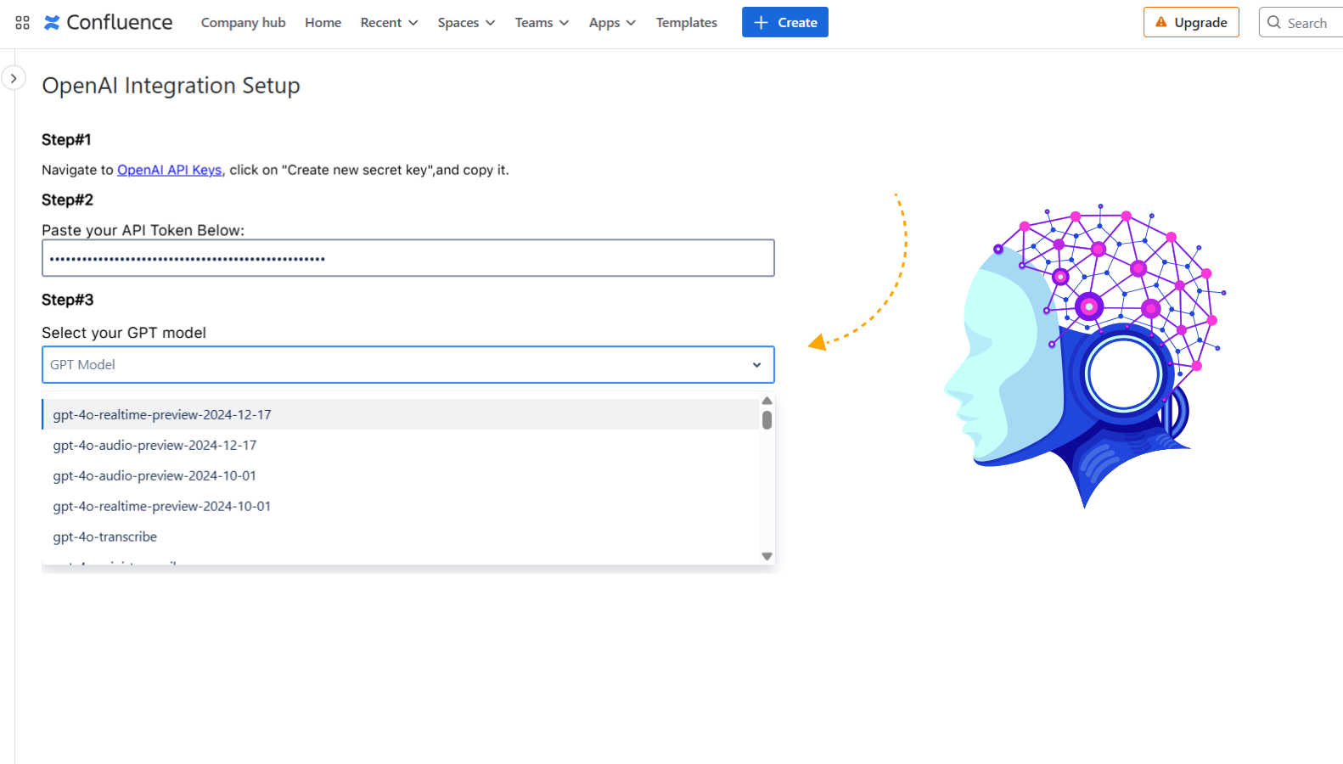Click the Upgrade warning icon
This screenshot has width=1343, height=764.
pos(1161,22)
